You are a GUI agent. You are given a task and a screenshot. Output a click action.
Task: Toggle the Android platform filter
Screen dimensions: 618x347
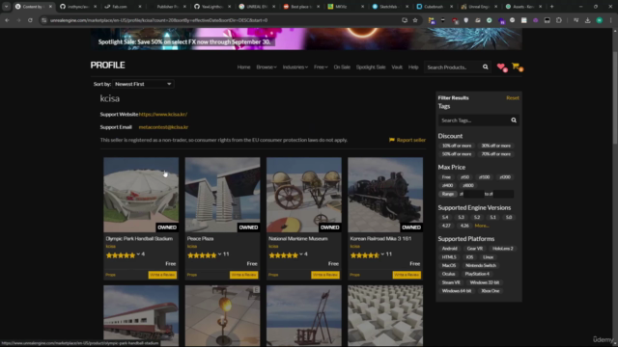coord(449,249)
